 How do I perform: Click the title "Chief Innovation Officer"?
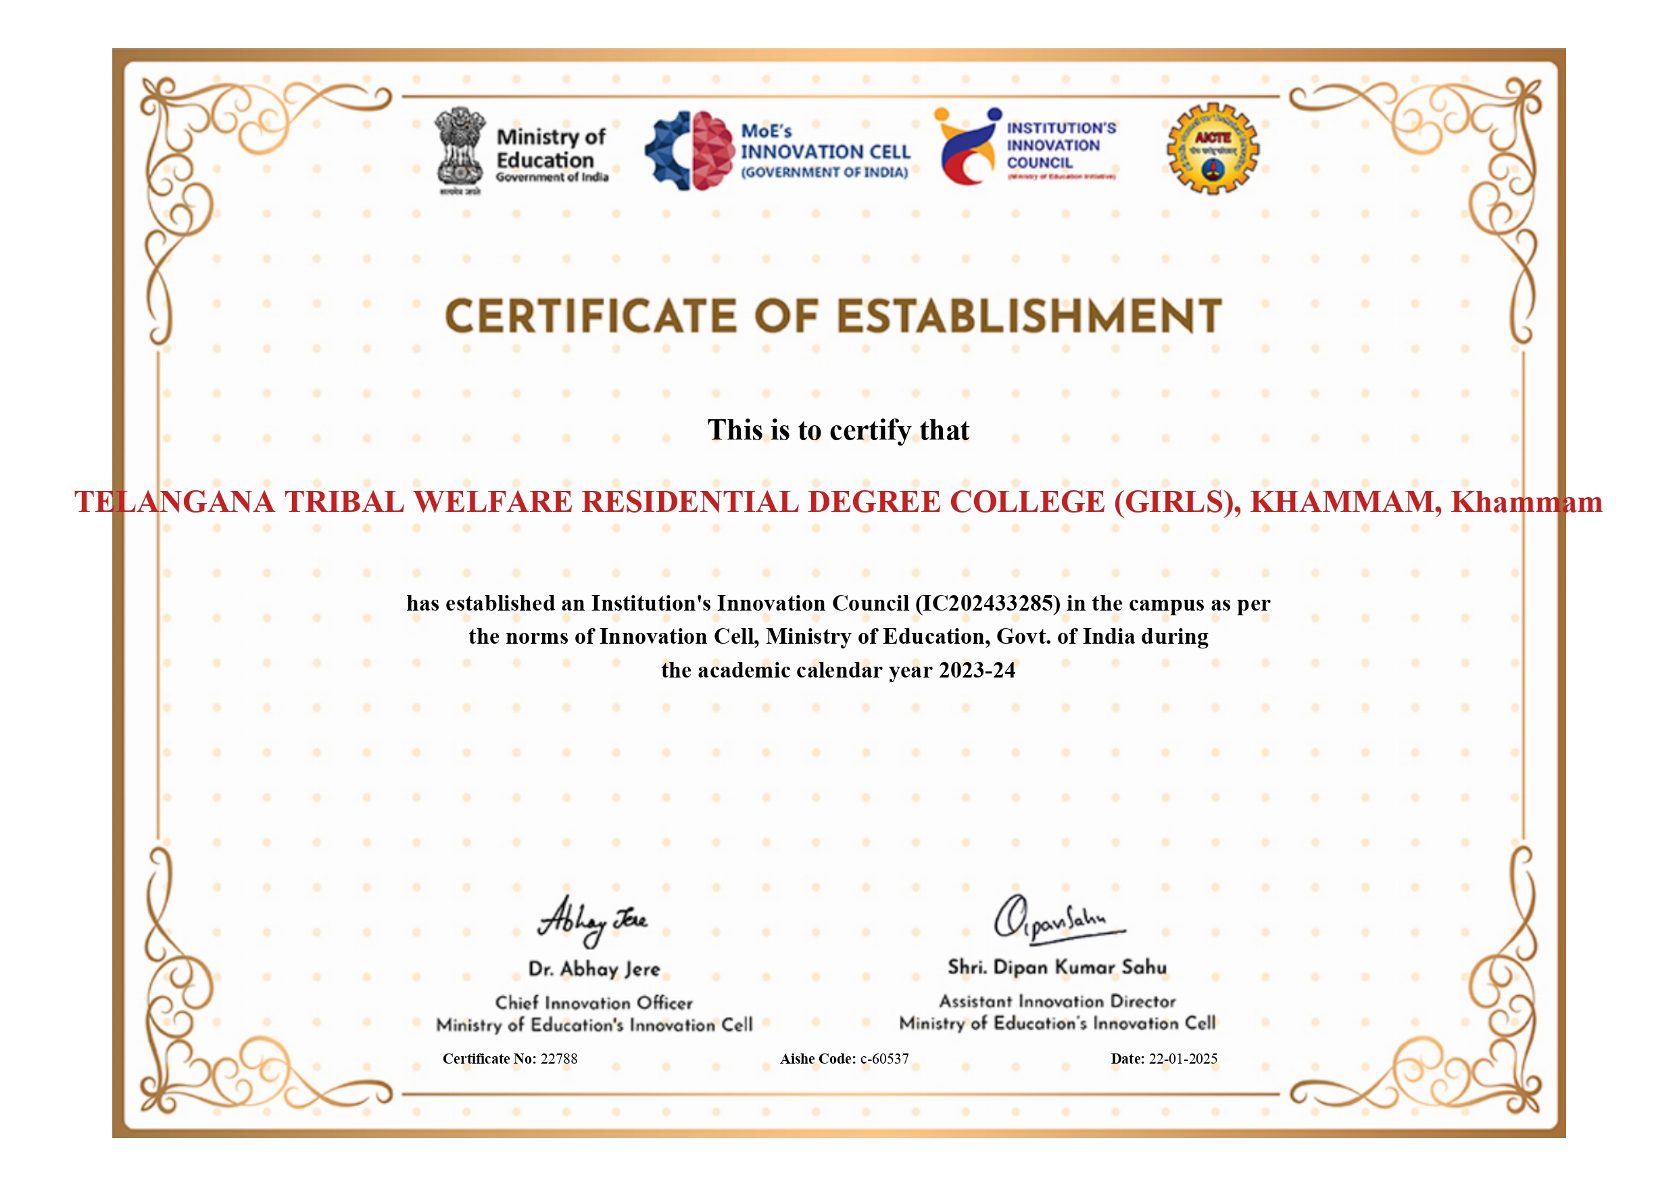[594, 1003]
